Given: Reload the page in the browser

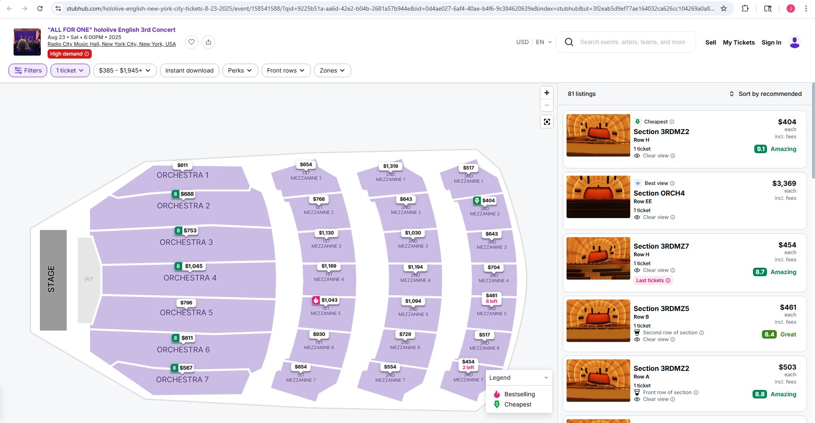Looking at the screenshot, I should [39, 8].
